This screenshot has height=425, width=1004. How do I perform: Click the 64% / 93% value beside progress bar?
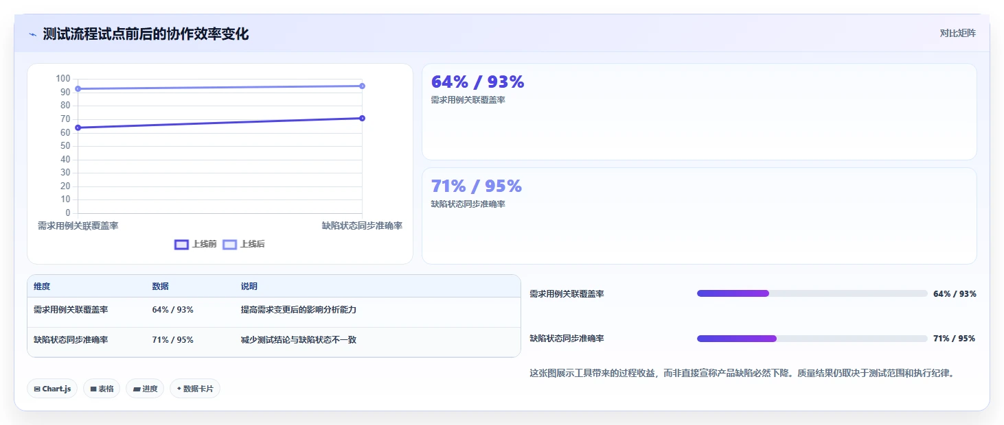955,294
